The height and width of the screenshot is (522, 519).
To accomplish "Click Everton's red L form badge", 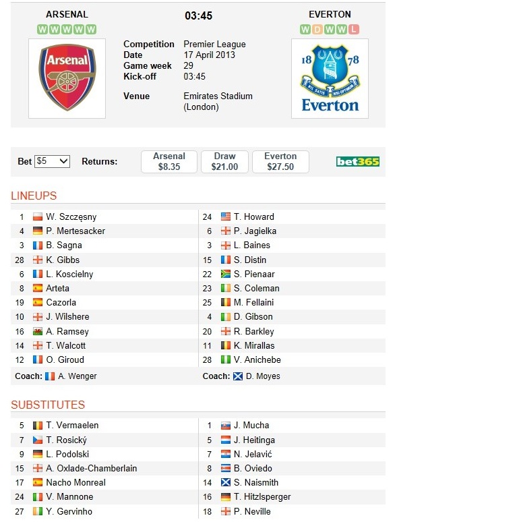I will point(354,29).
